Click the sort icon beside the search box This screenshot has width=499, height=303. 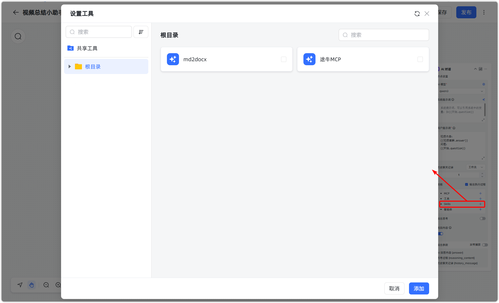[141, 32]
